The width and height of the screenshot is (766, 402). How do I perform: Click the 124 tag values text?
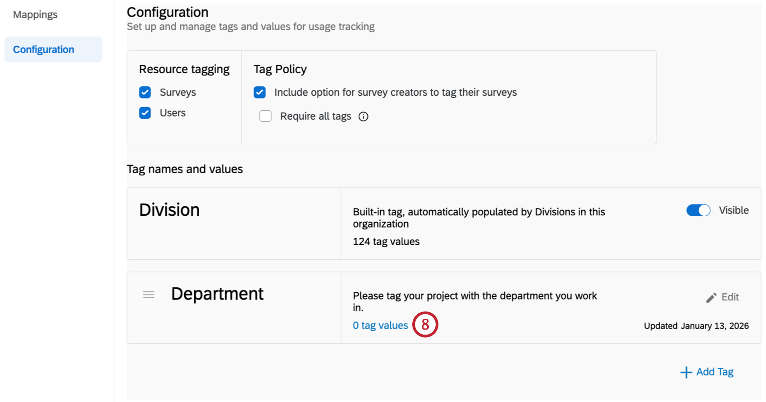point(386,242)
